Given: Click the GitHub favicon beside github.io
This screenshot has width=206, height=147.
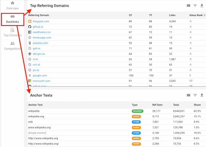Looking at the screenshot, I should (x=30, y=27).
